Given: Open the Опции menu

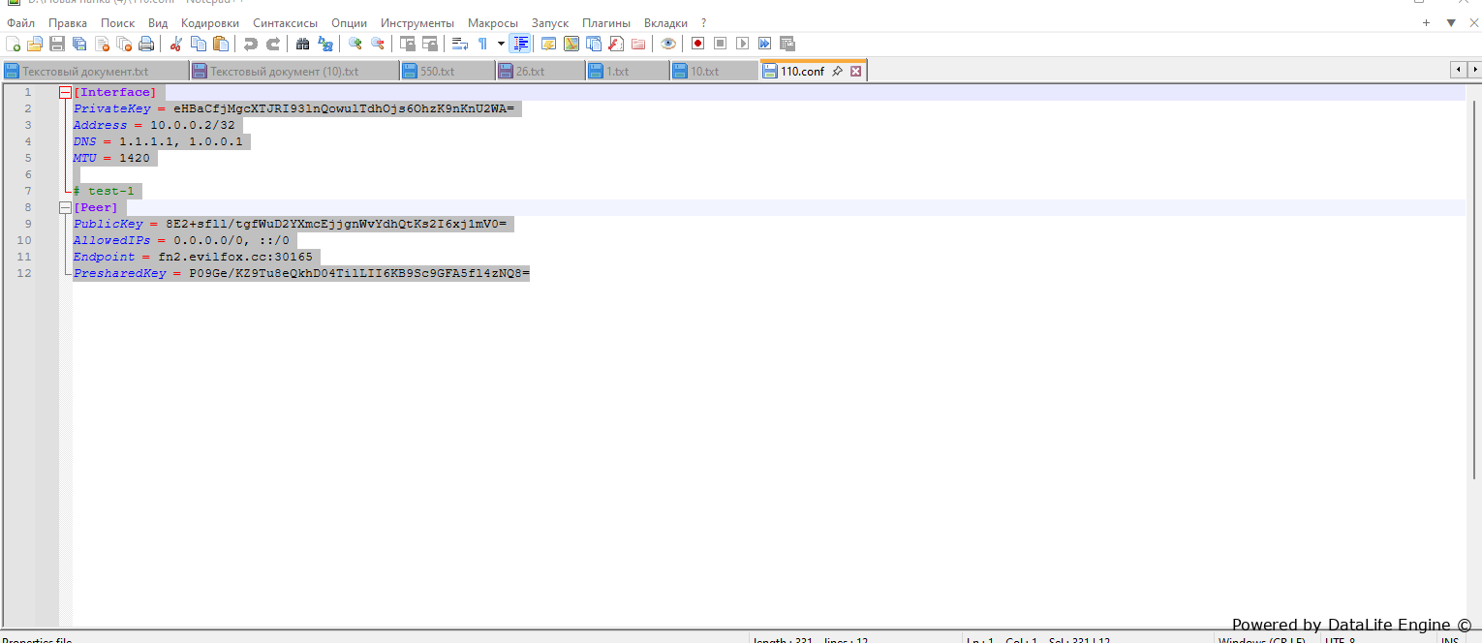Looking at the screenshot, I should click(x=349, y=23).
